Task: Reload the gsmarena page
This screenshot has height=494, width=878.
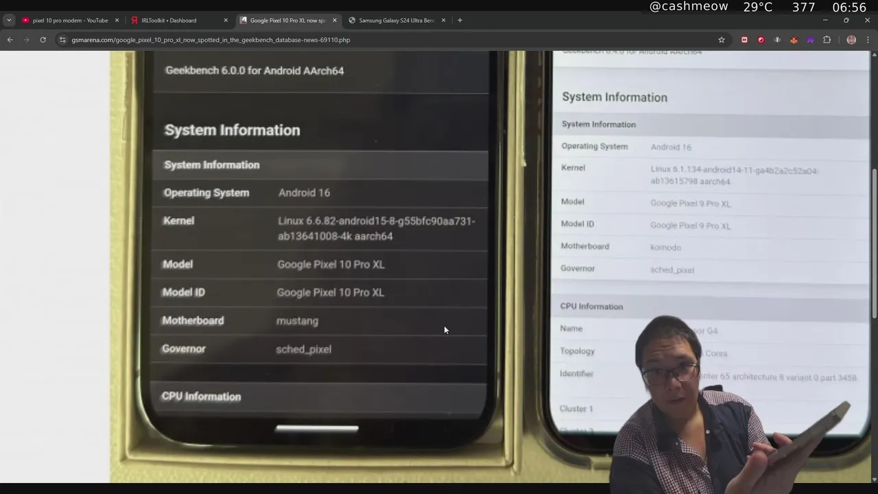Action: pyautogui.click(x=43, y=40)
